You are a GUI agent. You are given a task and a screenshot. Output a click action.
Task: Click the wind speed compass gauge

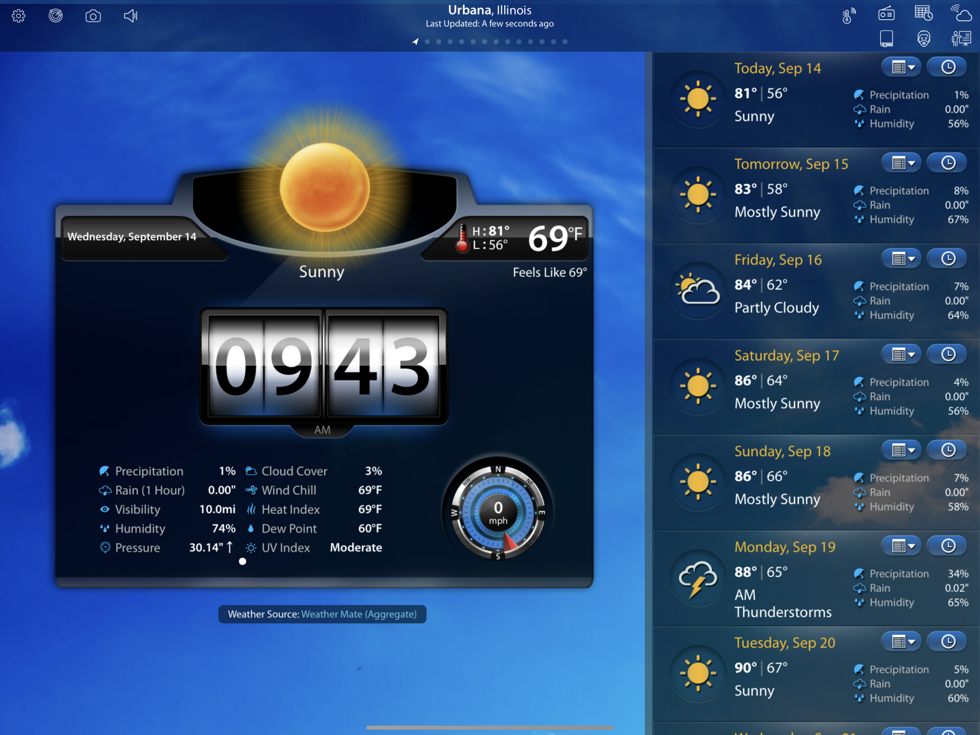[x=498, y=513]
